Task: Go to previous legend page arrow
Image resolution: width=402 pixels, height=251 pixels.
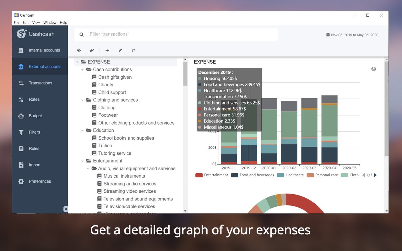Action: click(364, 175)
